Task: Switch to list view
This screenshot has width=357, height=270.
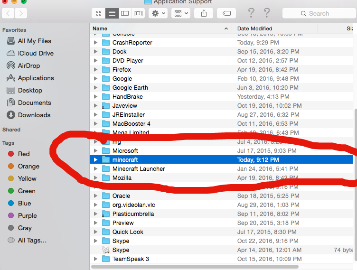Action: [x=112, y=13]
